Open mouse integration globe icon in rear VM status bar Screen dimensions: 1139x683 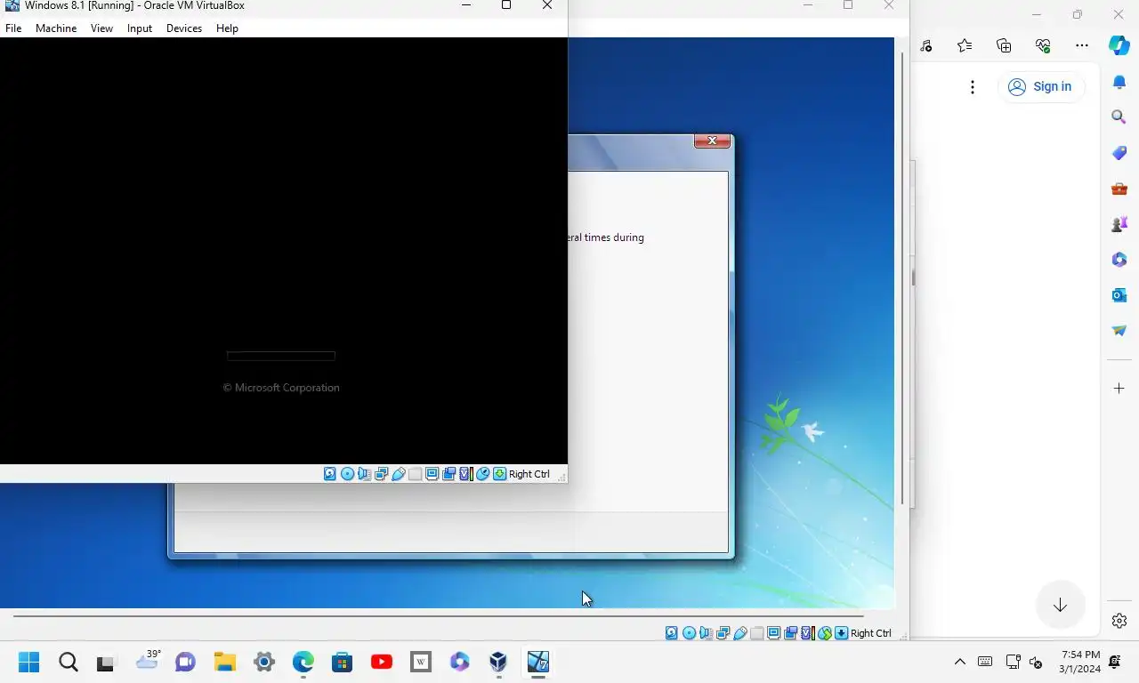(x=825, y=633)
